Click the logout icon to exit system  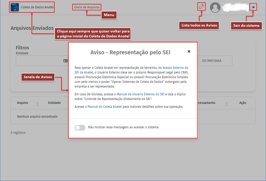(x=253, y=7)
